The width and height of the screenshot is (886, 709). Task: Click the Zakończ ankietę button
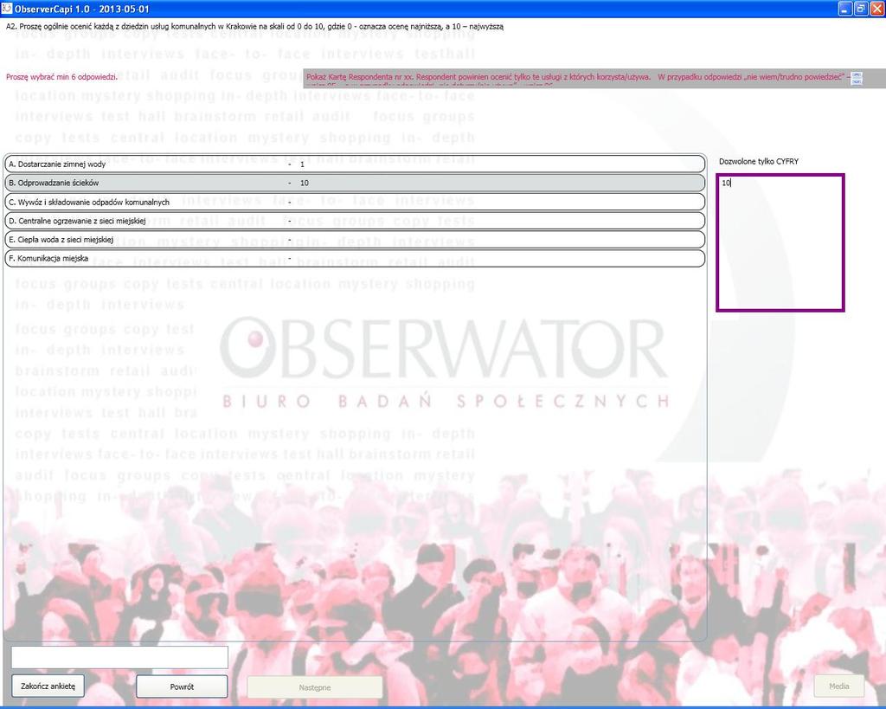tap(48, 686)
